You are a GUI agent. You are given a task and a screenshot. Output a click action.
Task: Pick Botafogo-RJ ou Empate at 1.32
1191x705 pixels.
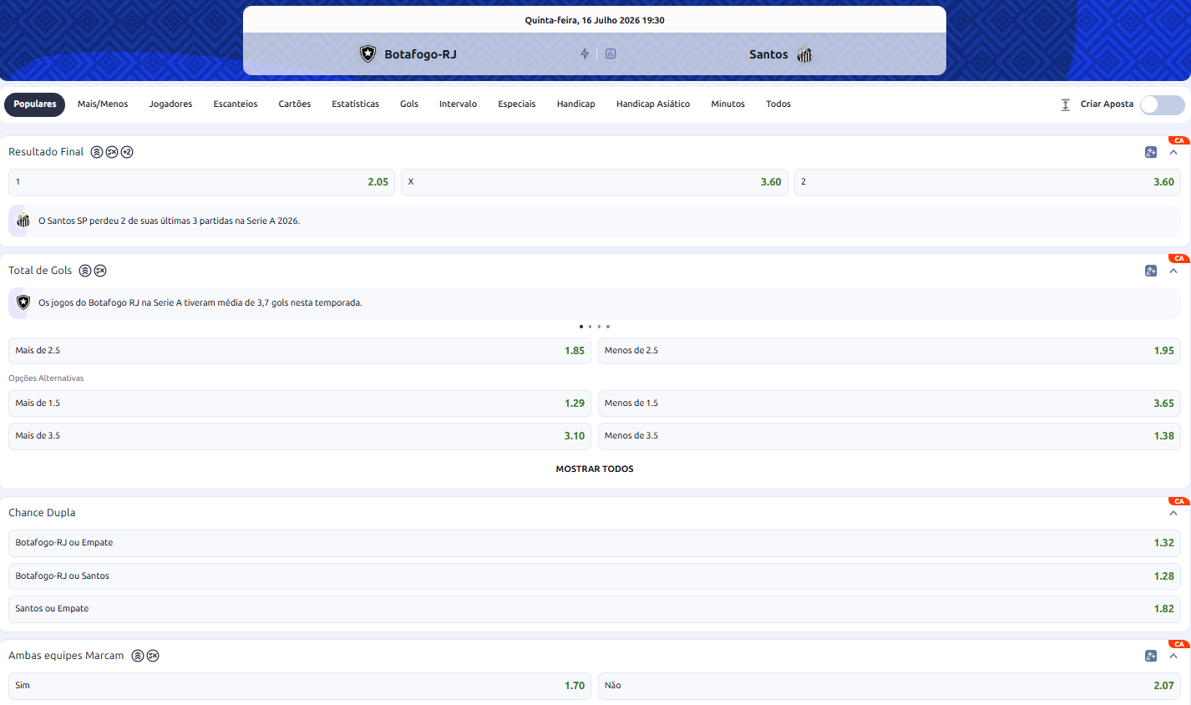coord(595,543)
